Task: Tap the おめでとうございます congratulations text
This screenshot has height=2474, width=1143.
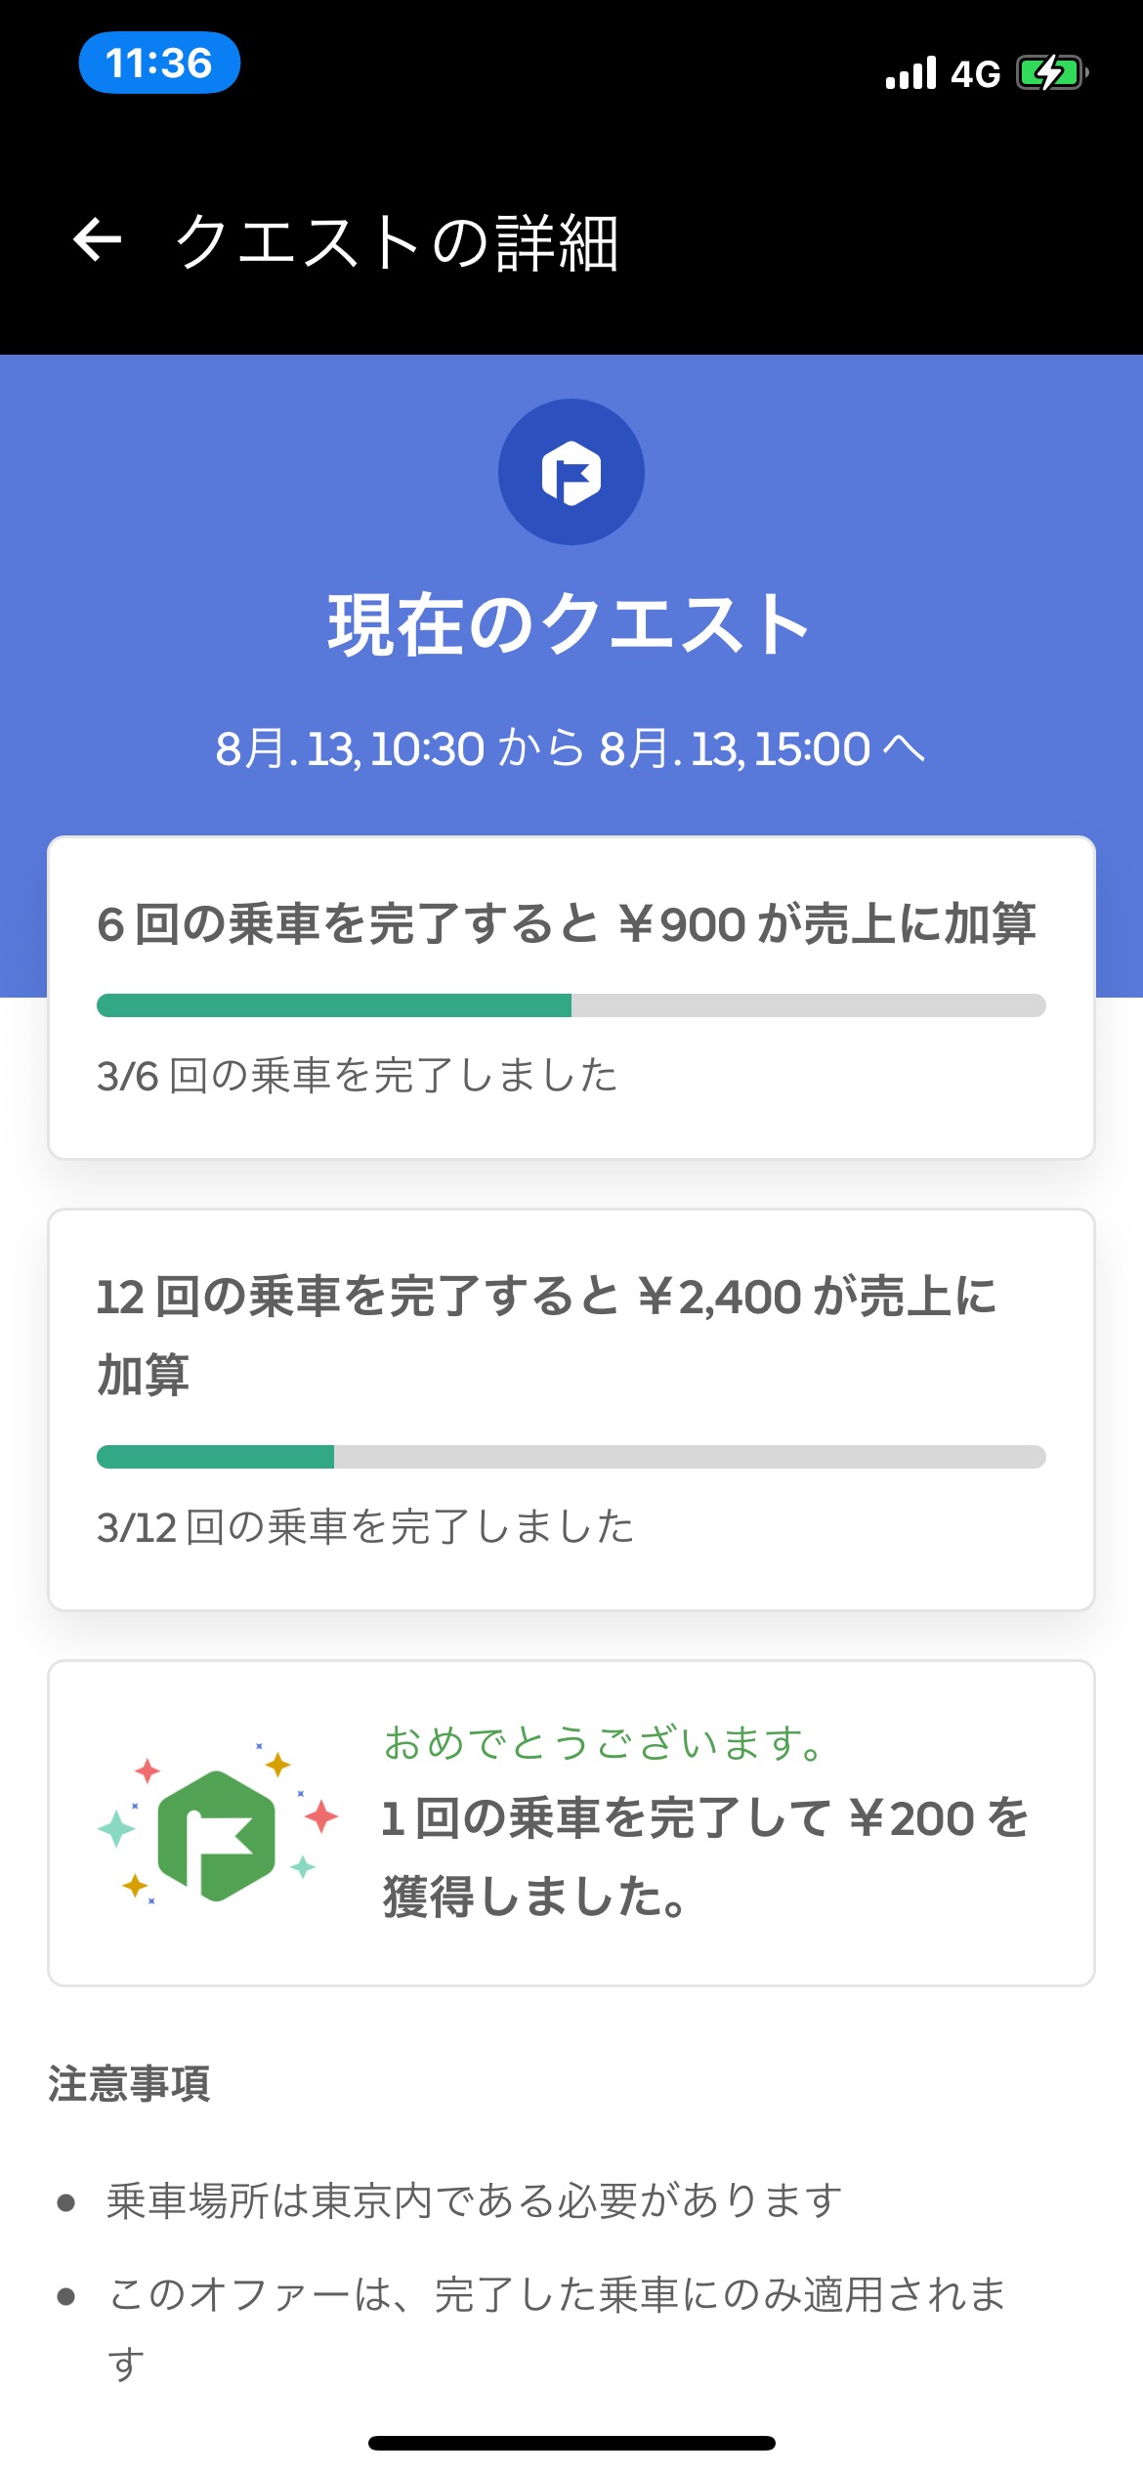Action: (604, 1743)
